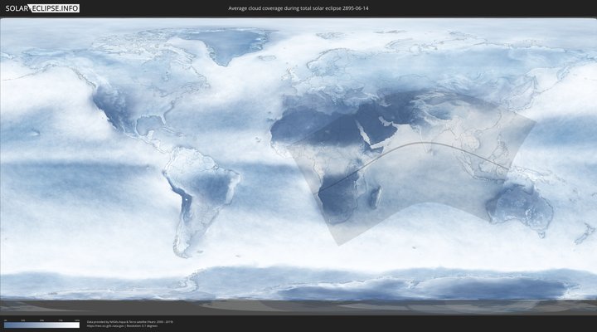This screenshot has height=332, width=597.
Task: Click the dark blue 0% end of the legend
Action: click(x=7, y=325)
